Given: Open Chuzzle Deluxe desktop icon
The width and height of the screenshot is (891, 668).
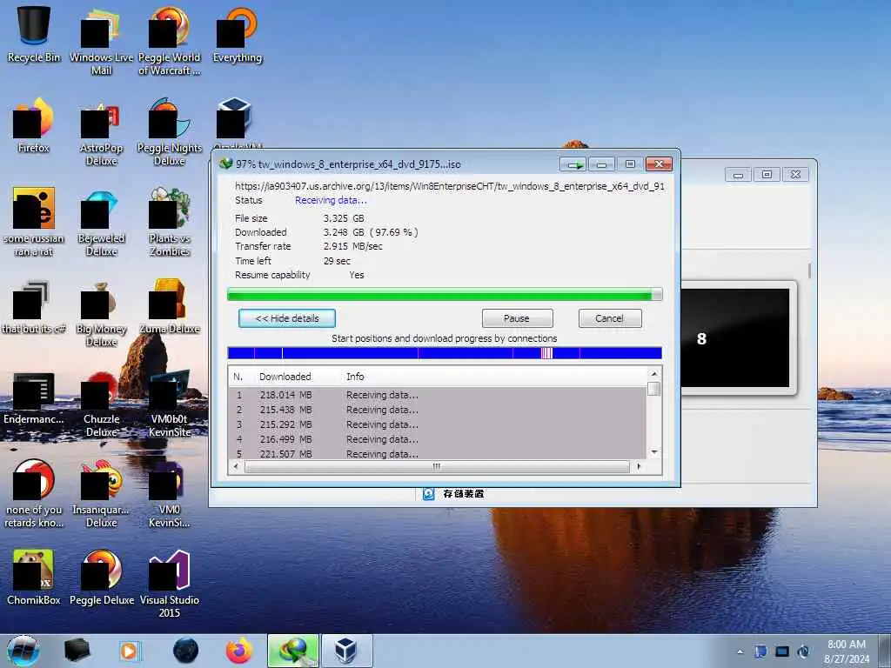Looking at the screenshot, I should coord(101,404).
